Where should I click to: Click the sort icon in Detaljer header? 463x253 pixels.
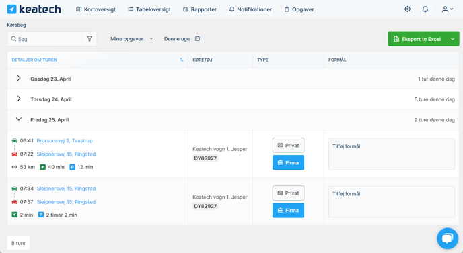pos(182,60)
